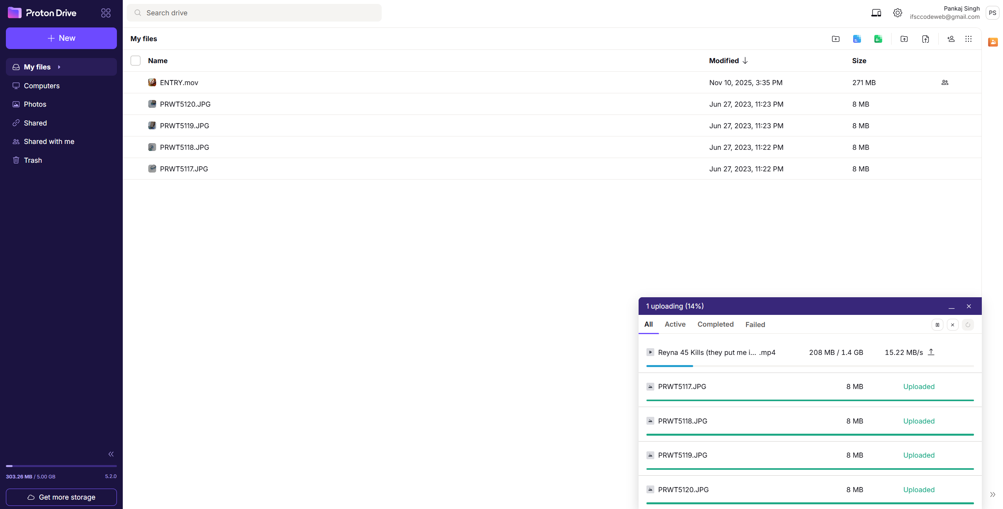Switch to the Failed transfers tab

[755, 325]
